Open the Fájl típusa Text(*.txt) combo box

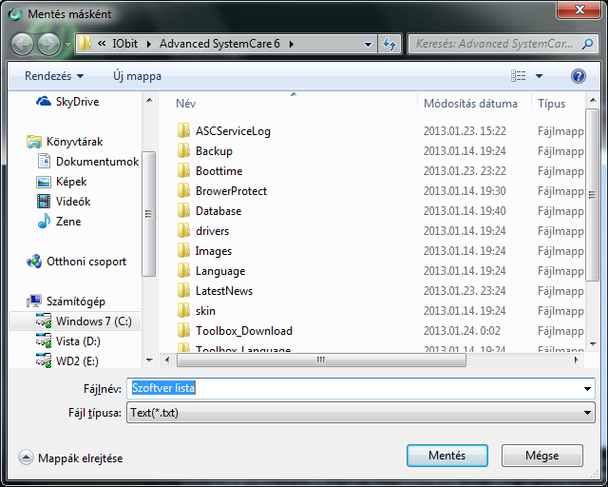coord(361,413)
